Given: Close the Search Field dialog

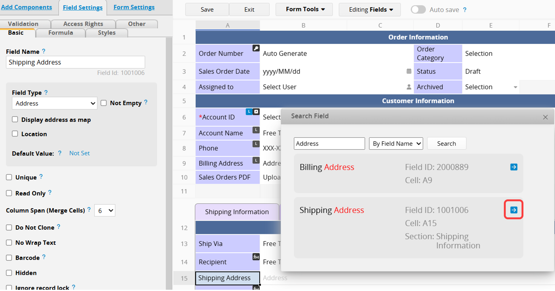Looking at the screenshot, I should pos(545,117).
